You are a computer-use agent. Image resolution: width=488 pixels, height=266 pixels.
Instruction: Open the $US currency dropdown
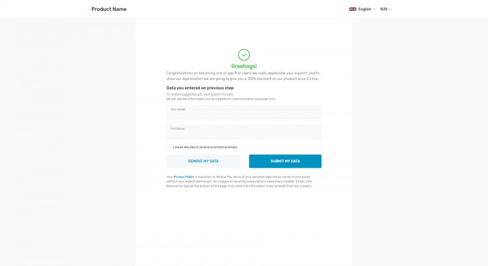pyautogui.click(x=384, y=9)
